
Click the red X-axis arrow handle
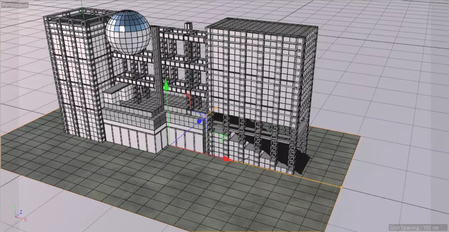pos(228,159)
